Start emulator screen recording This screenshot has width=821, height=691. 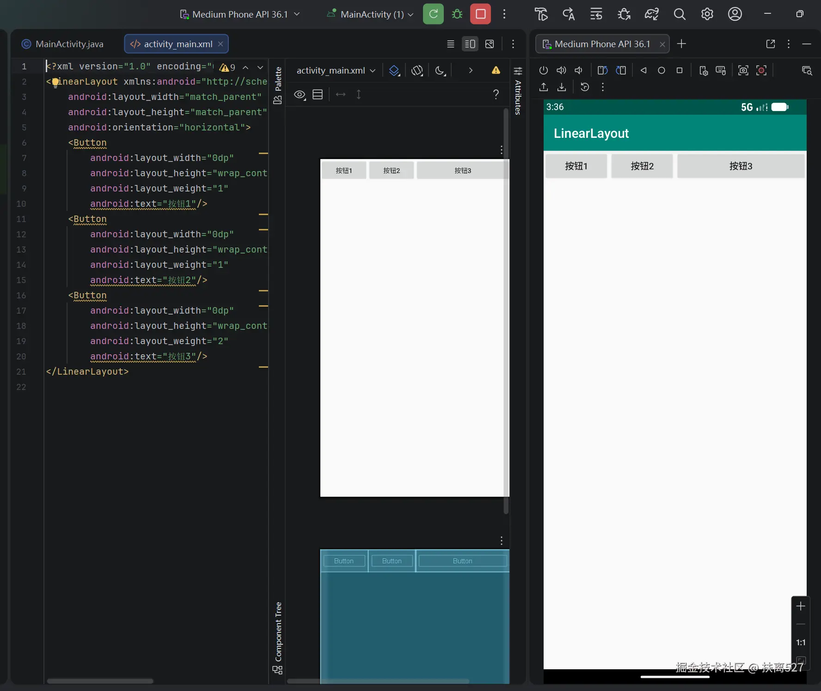tap(761, 70)
